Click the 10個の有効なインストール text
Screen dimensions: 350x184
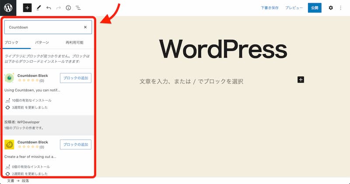tap(31, 101)
